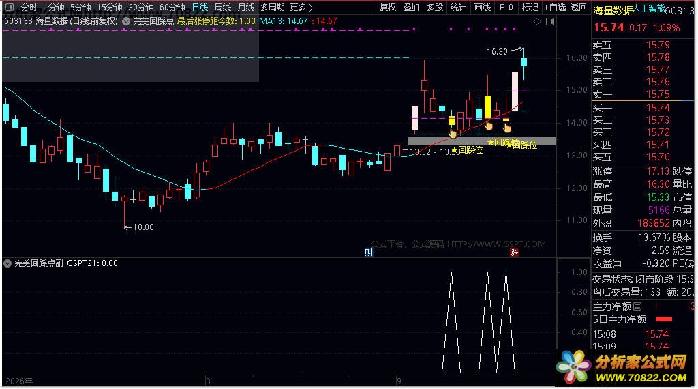
Task: Click the 人工智能 sector label
Action: point(650,8)
